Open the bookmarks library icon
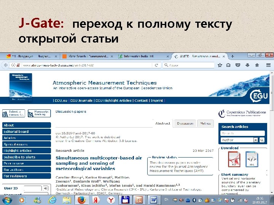Viewport: 274px width, 205px height. [228, 65]
